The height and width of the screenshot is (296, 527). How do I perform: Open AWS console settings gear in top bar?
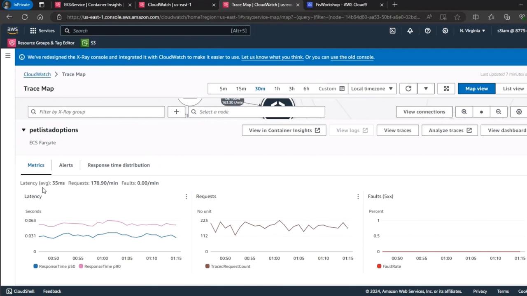coord(445,31)
